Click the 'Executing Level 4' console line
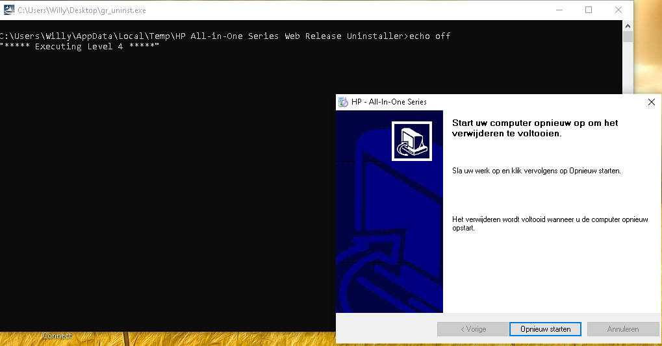 pyautogui.click(x=79, y=47)
